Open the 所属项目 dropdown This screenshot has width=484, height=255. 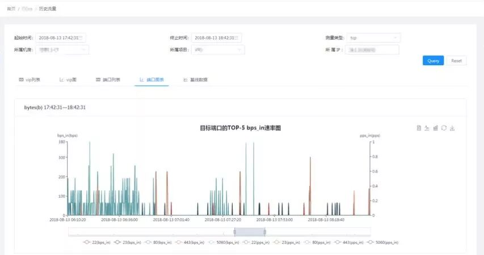218,50
